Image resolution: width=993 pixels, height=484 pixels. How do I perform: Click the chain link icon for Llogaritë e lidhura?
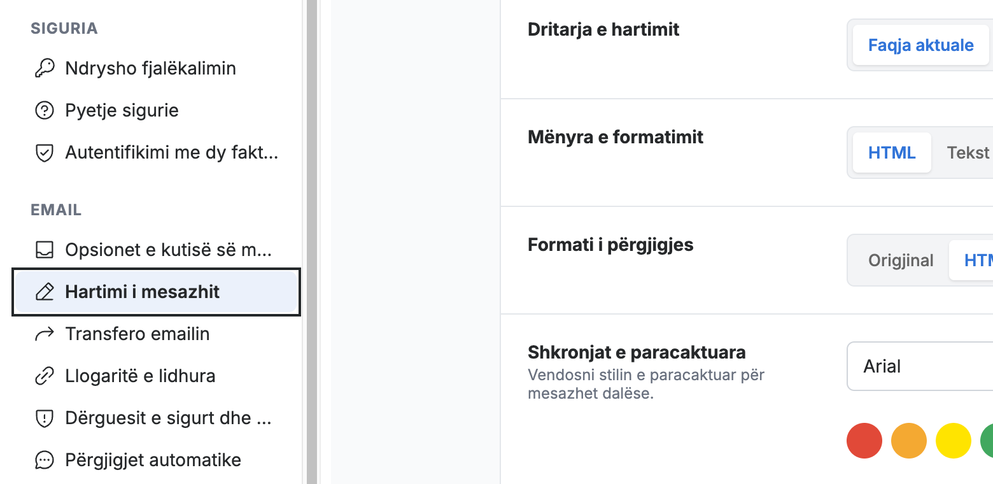pos(44,376)
